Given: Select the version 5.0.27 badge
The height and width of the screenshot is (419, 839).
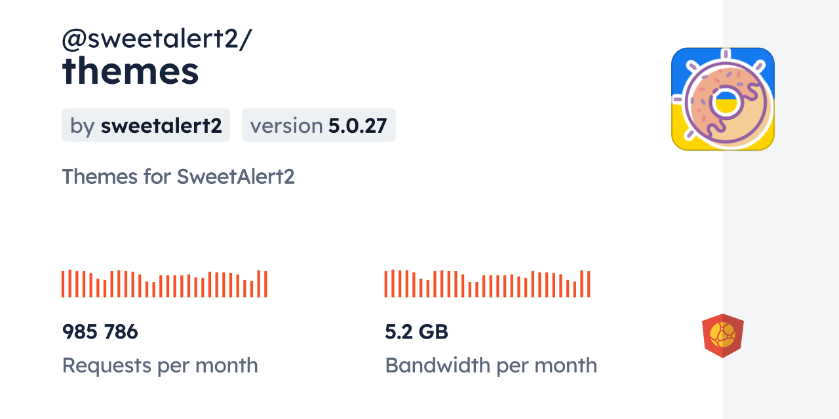Looking at the screenshot, I should click(x=319, y=125).
